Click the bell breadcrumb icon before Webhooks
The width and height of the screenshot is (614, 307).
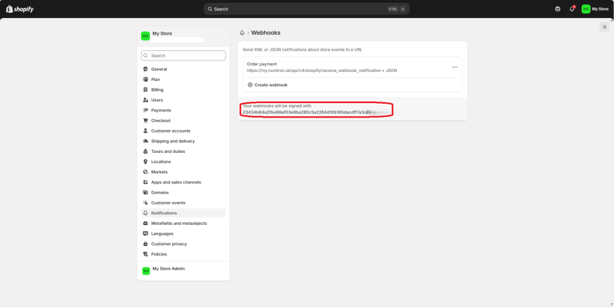point(242,33)
